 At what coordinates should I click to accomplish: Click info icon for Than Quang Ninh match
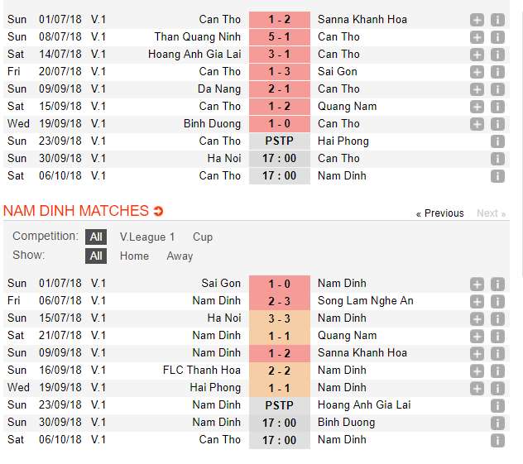(x=497, y=36)
